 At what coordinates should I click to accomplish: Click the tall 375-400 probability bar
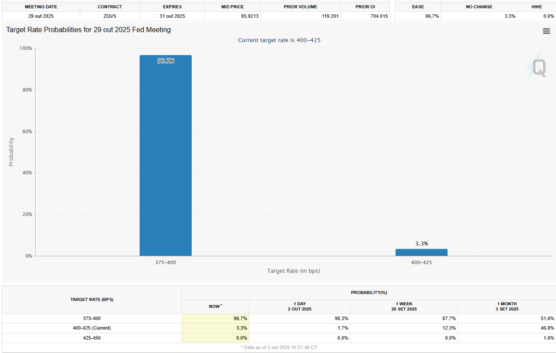165,158
